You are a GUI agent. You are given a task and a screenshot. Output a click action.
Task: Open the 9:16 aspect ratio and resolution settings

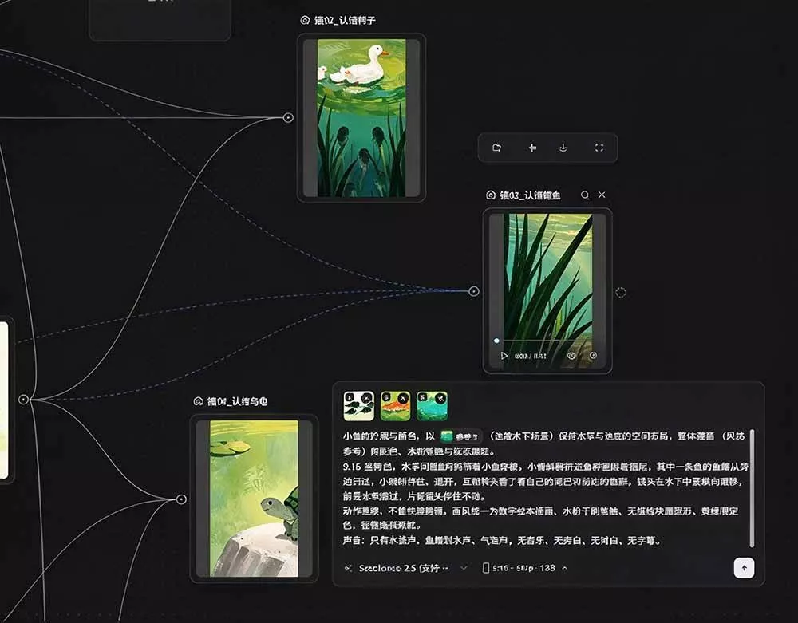[525, 568]
